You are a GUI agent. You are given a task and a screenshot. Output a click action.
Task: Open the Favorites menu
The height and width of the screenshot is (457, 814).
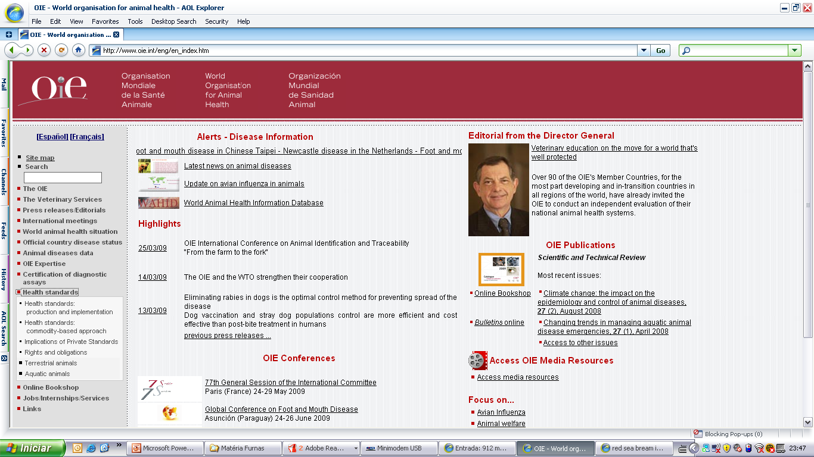105,21
